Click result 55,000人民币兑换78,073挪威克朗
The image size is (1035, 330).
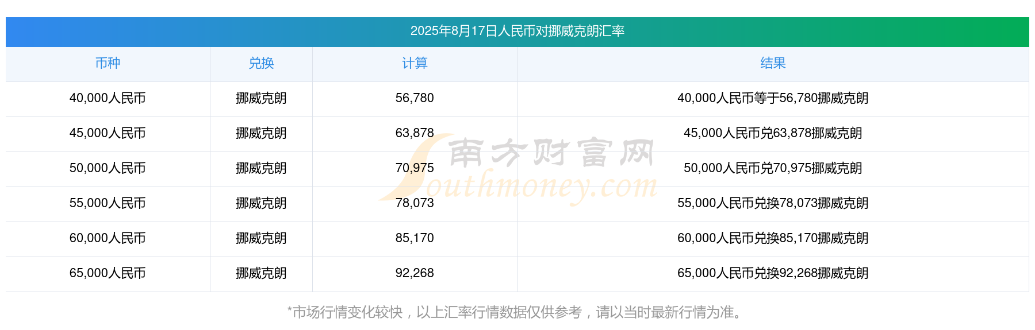tap(773, 203)
